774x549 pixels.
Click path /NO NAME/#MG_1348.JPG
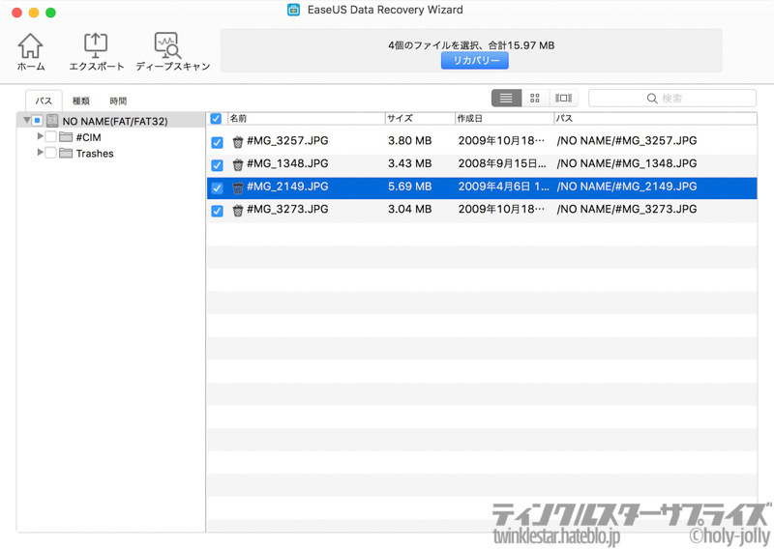[x=627, y=163]
